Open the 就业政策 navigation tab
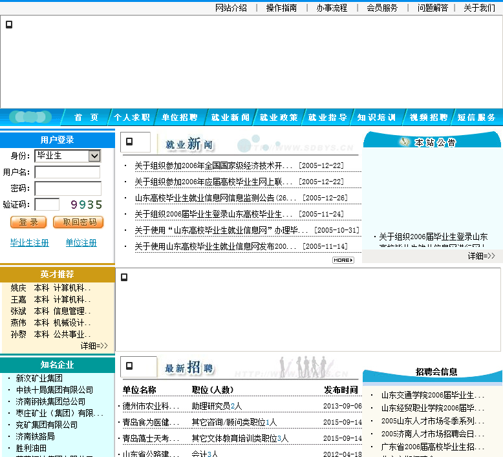This screenshot has width=503, height=457. pyautogui.click(x=279, y=118)
